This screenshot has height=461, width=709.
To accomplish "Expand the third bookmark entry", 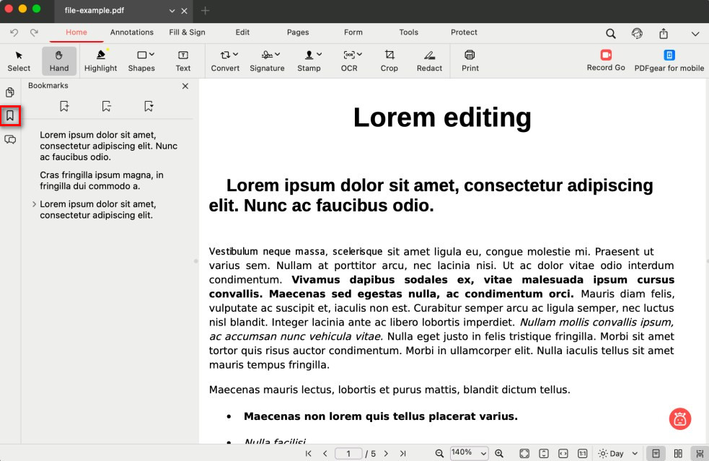I will coord(34,204).
